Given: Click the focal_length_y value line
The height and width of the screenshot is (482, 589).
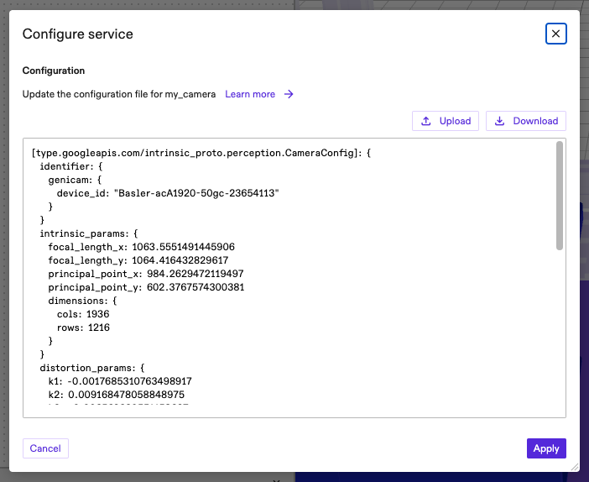Looking at the screenshot, I should pyautogui.click(x=138, y=260).
